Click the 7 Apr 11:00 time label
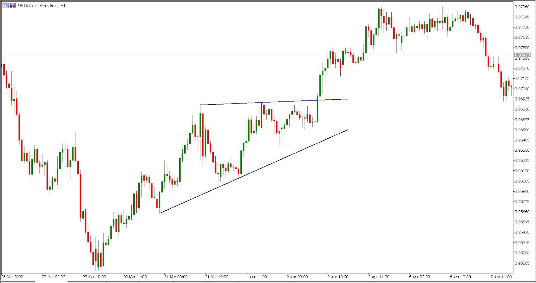This screenshot has width=536, height=283. click(x=501, y=277)
